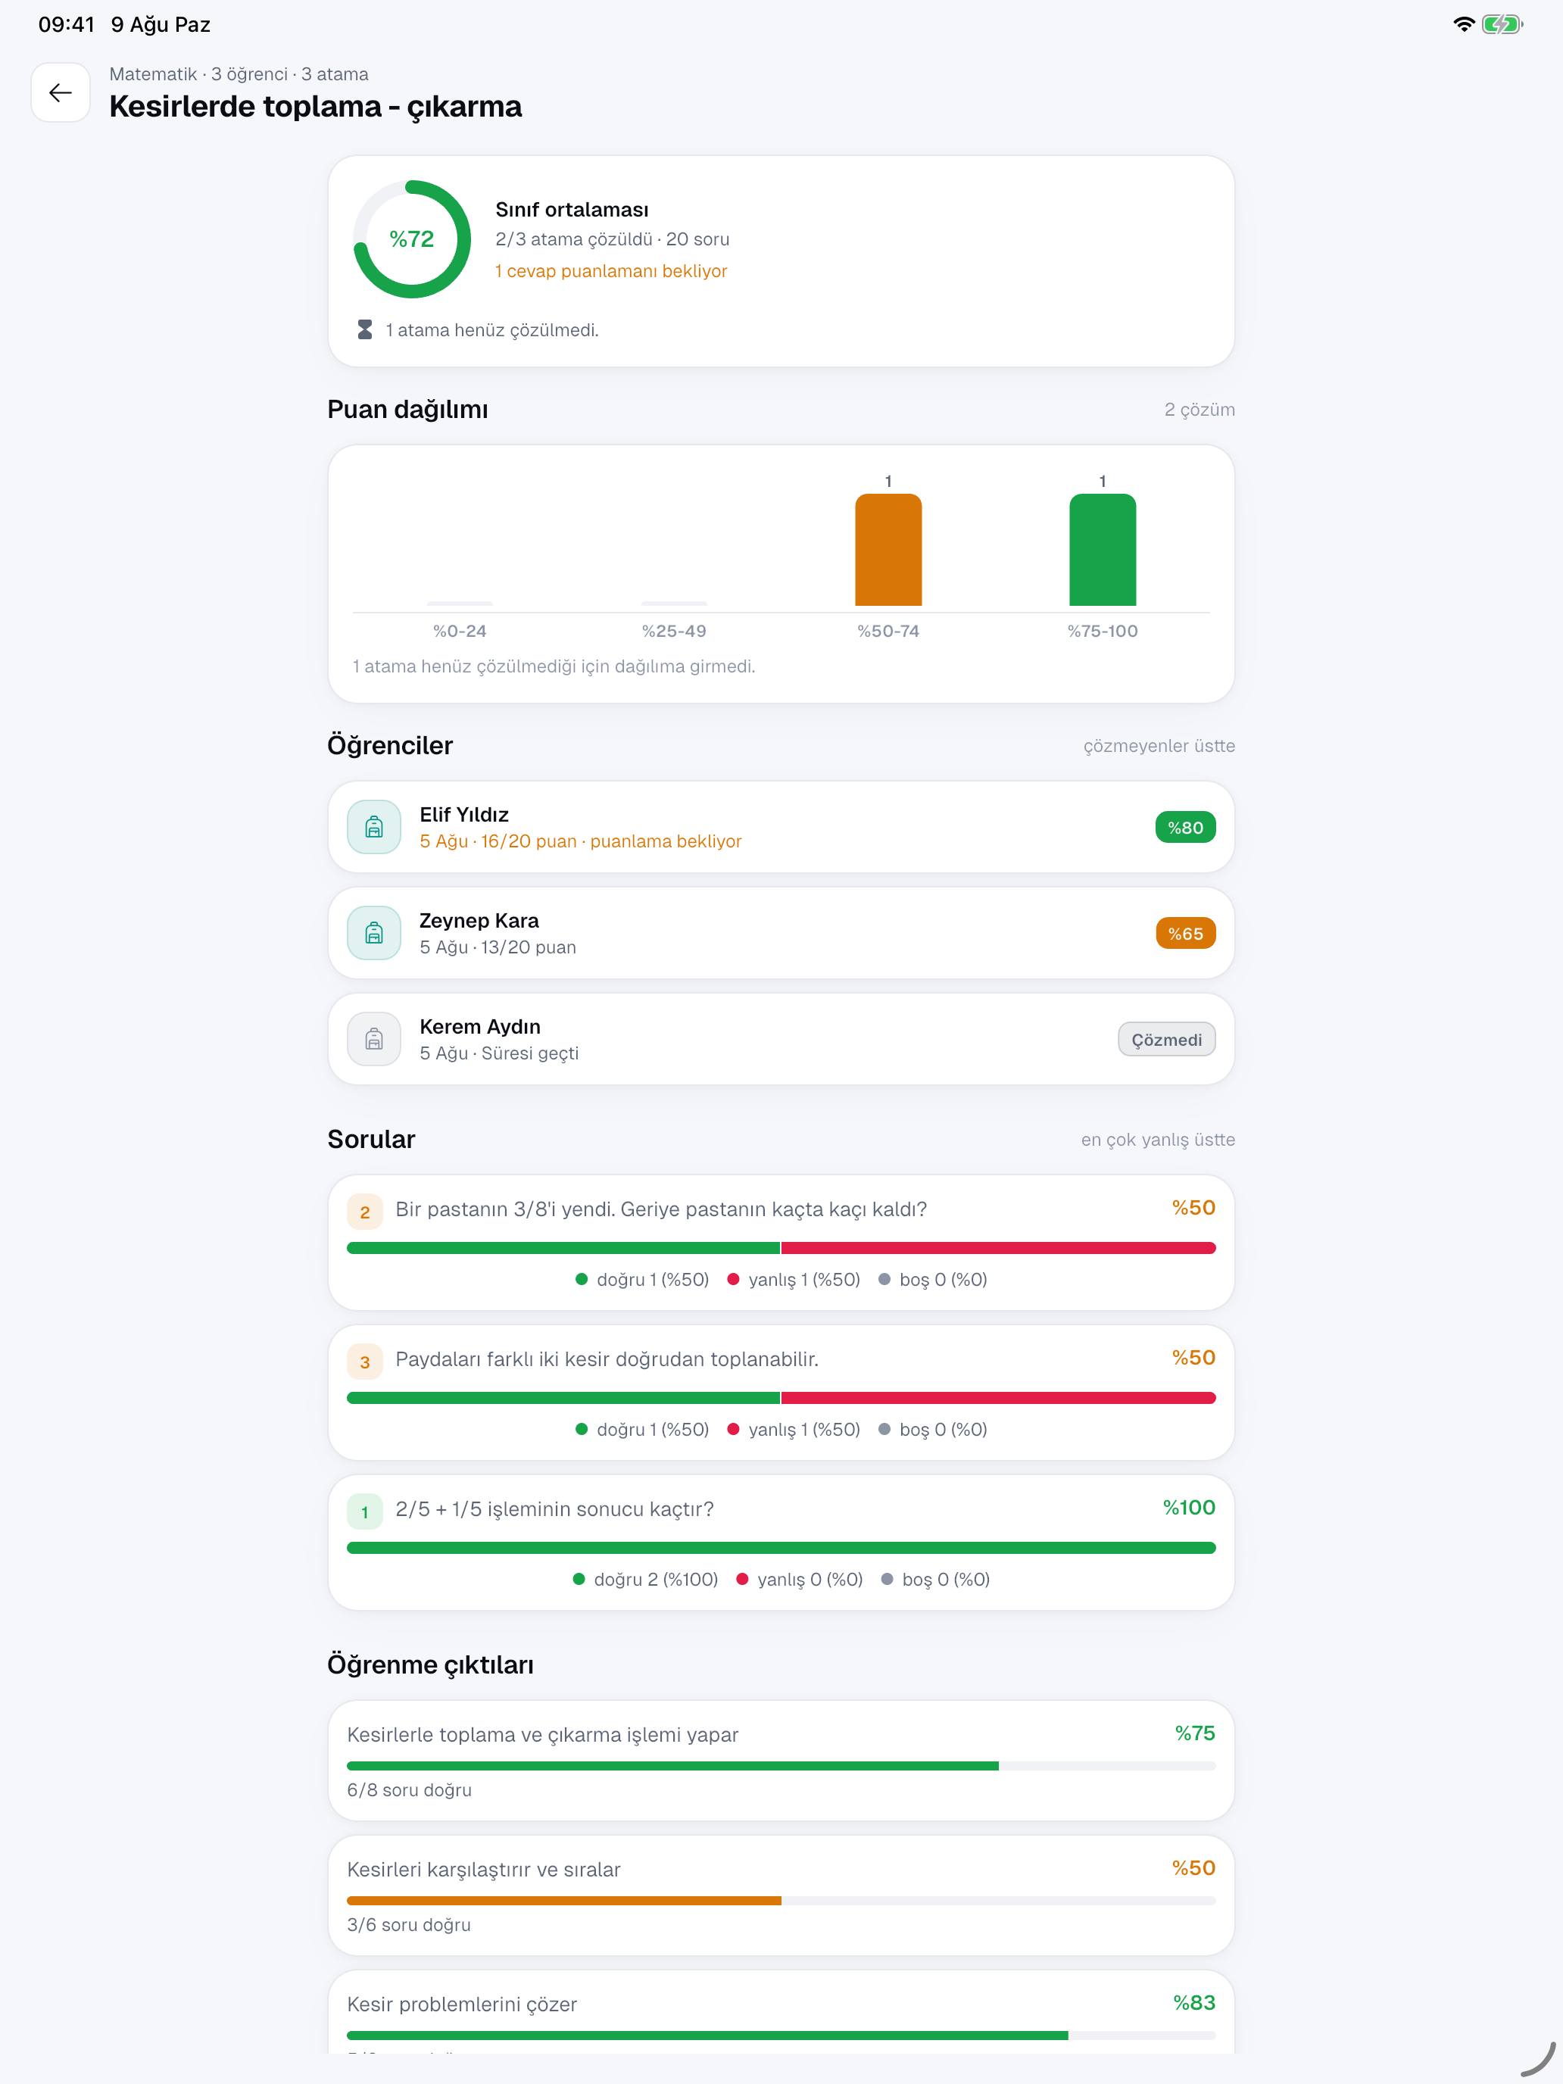Image resolution: width=1563 pixels, height=2084 pixels.
Task: Click the battery charging icon
Action: [x=1502, y=24]
